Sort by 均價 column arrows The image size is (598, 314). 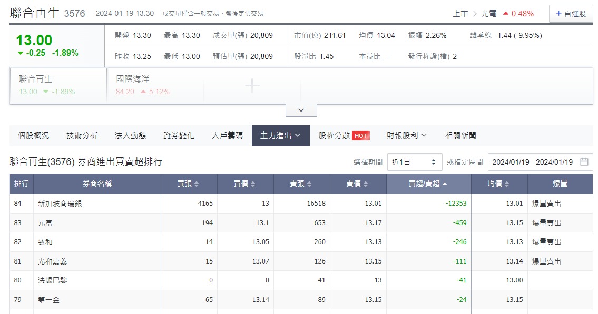[x=507, y=184]
